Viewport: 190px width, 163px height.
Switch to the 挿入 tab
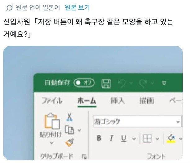pyautogui.click(x=117, y=101)
